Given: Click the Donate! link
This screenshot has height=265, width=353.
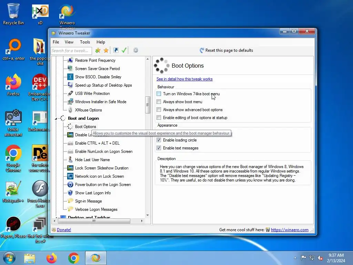Looking at the screenshot, I should point(64,229).
